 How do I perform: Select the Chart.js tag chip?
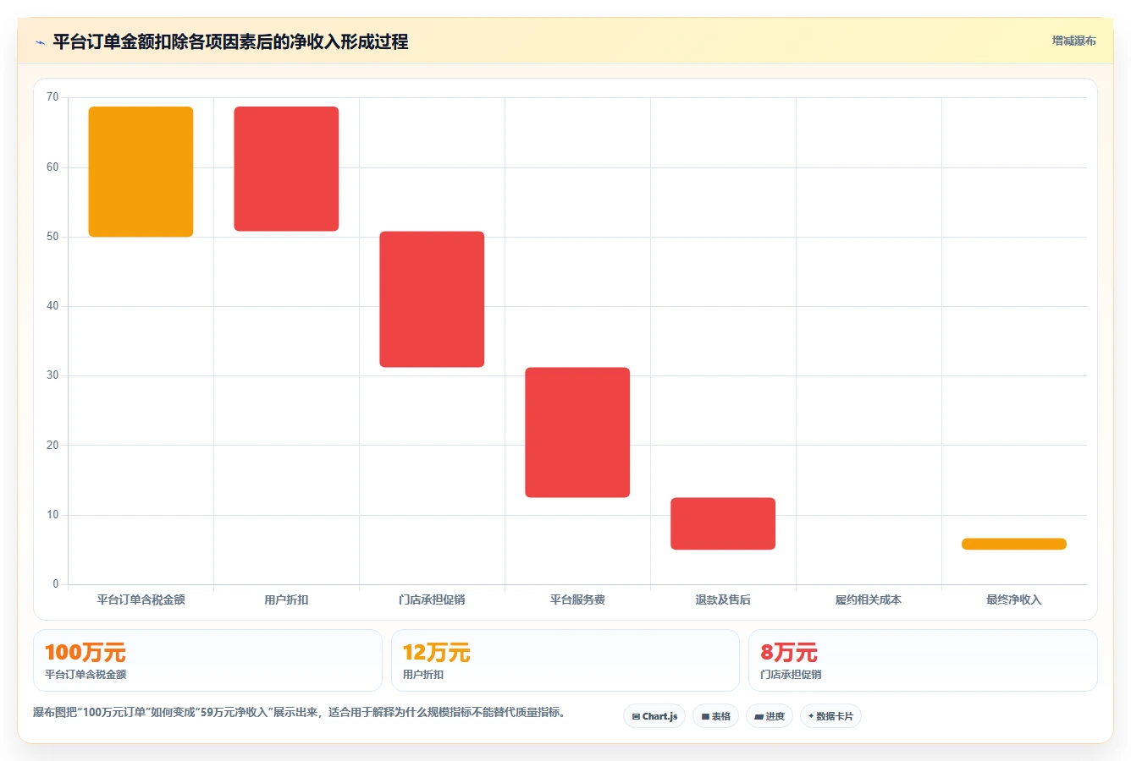tap(654, 716)
